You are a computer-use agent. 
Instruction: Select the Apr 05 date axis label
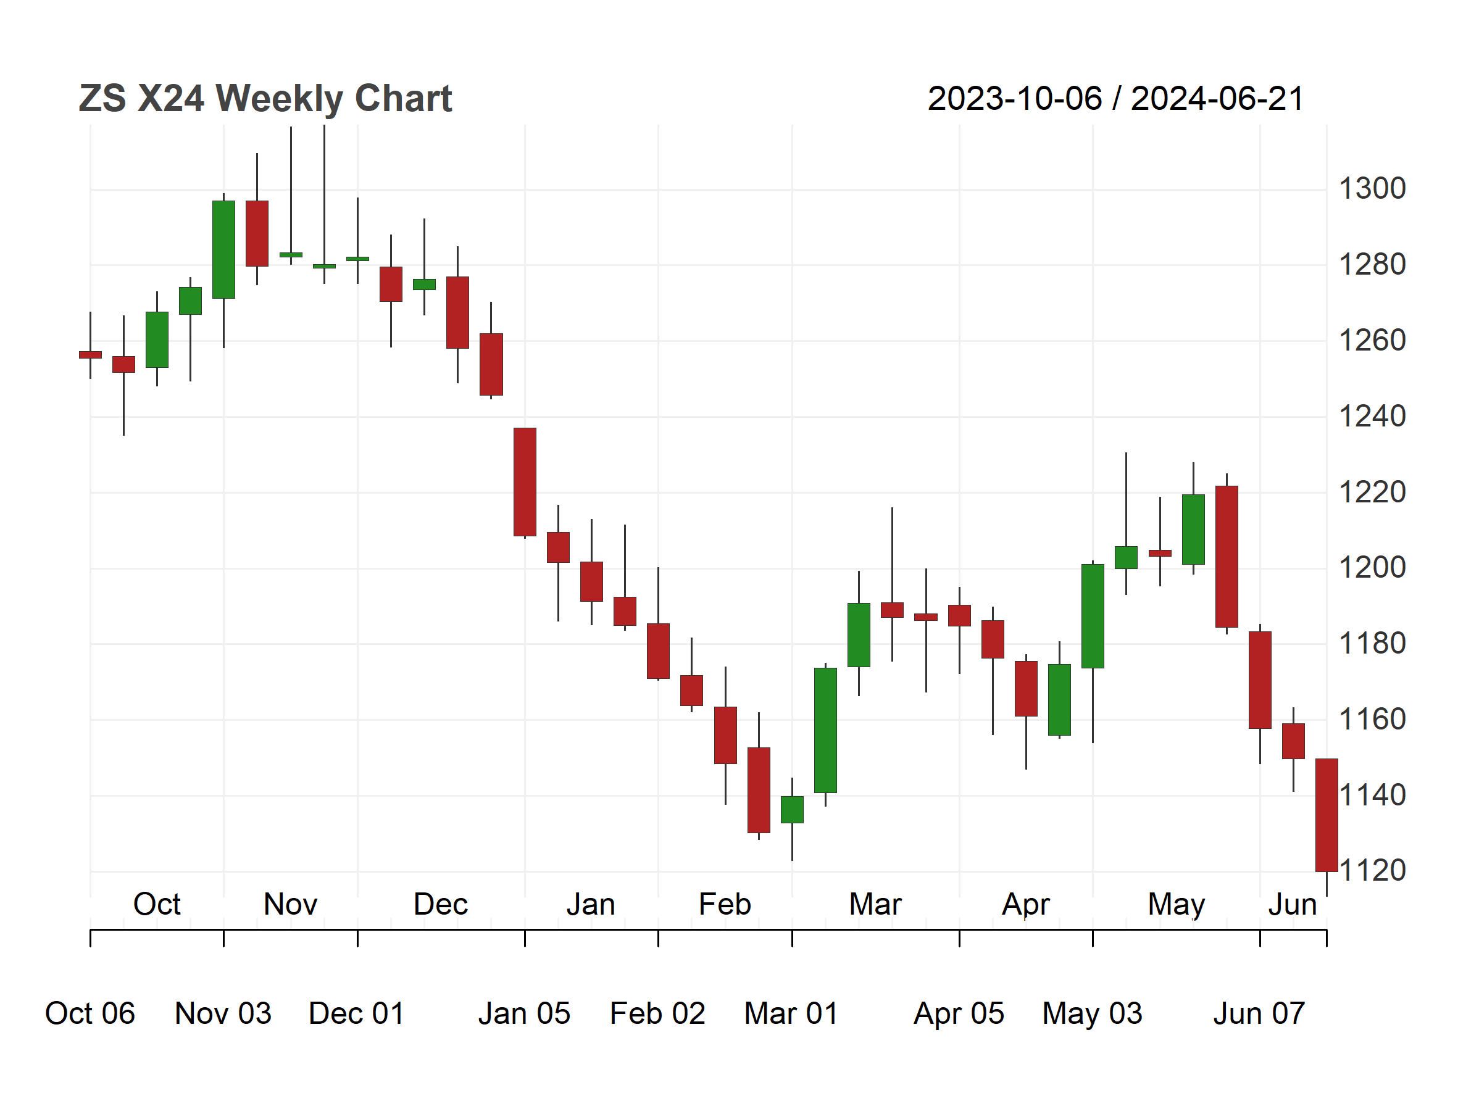(959, 1013)
